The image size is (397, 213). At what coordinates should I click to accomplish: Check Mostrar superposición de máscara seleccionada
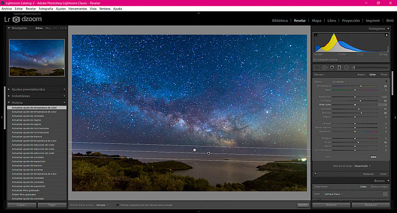pos(117,205)
